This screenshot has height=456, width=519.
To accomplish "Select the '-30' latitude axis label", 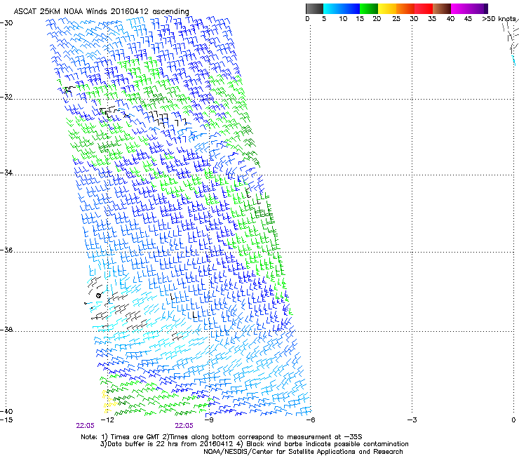I will pos(6,23).
